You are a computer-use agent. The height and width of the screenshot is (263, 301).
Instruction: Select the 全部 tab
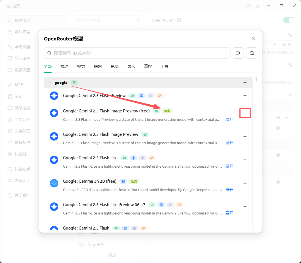48,66
